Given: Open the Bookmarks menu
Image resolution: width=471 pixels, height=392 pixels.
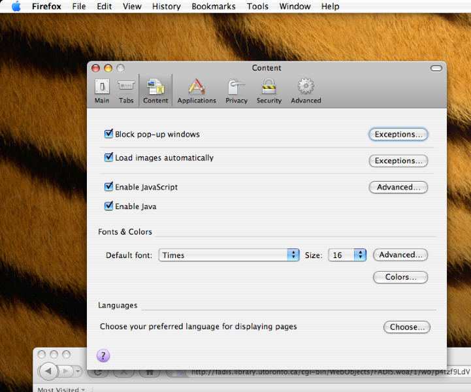Looking at the screenshot, I should (x=214, y=7).
